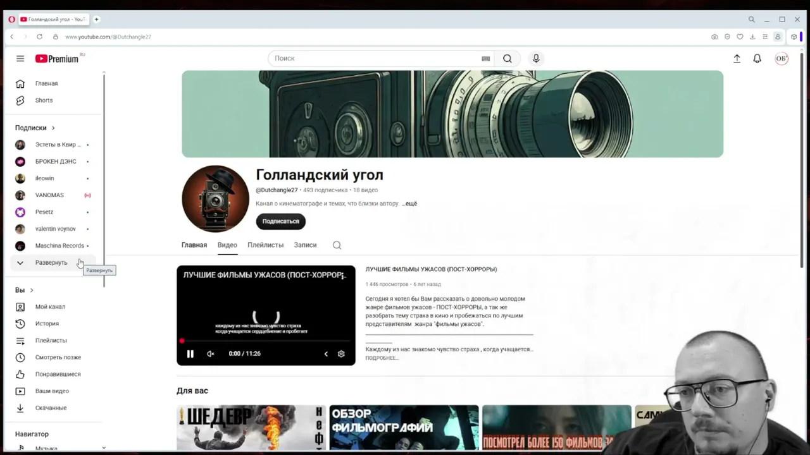The image size is (810, 455).
Task: Pause the featured video
Action: (190, 354)
